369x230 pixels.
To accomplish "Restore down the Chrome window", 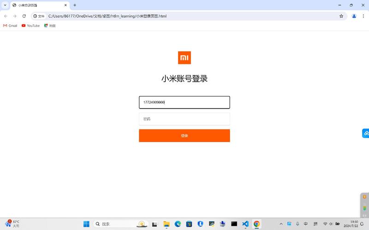I will (351, 5).
